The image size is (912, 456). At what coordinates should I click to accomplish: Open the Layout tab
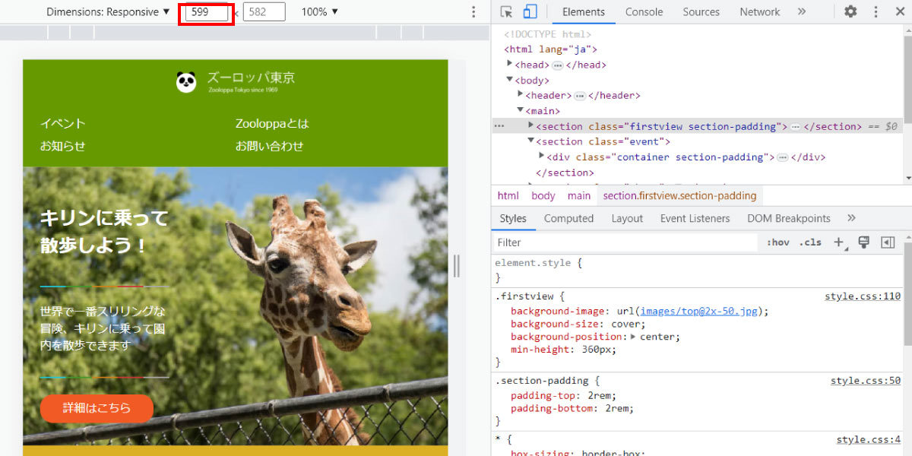point(627,218)
